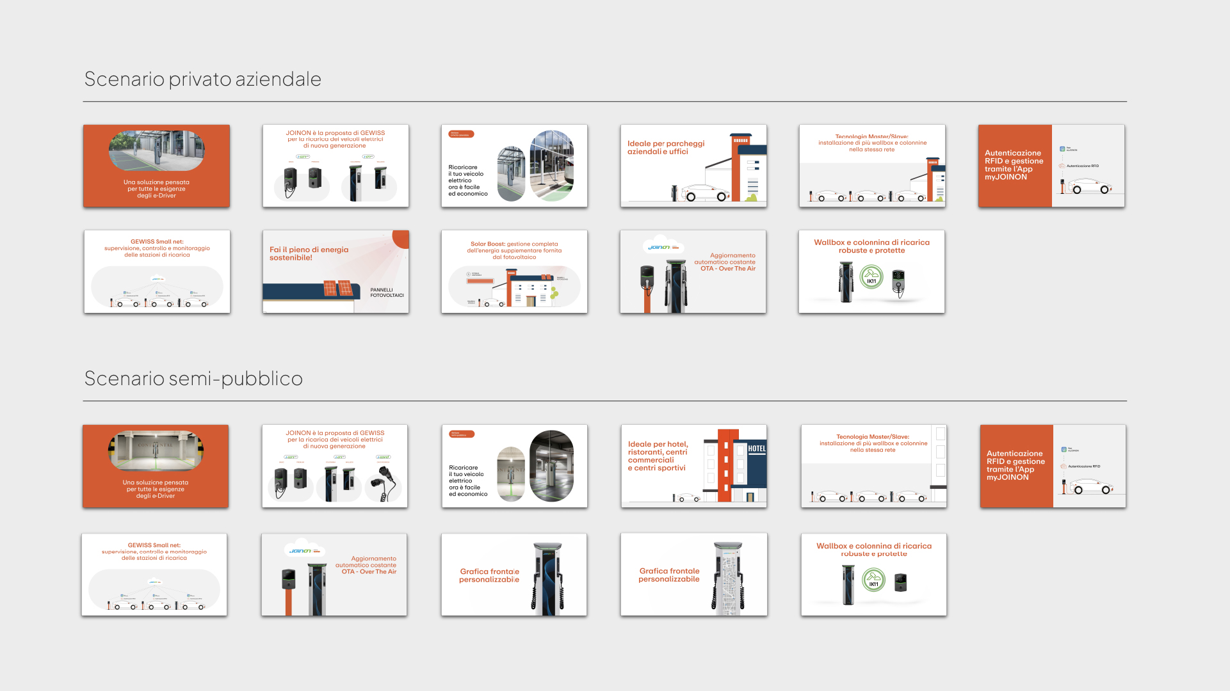Screen dimensions: 1230x691
Task: Open the 'Autenticazione RFID' slide in the top section
Action: pyautogui.click(x=1051, y=166)
